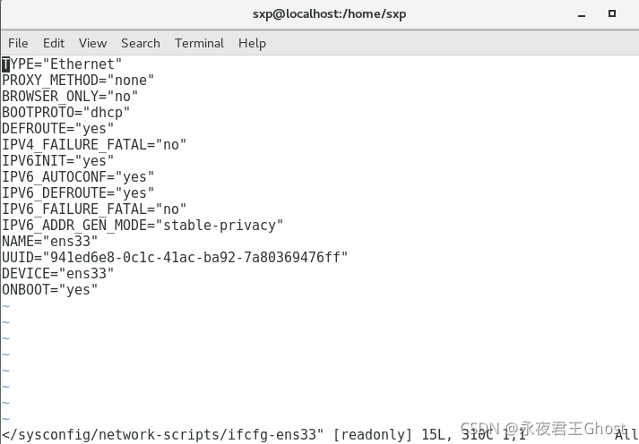Image resolution: width=639 pixels, height=444 pixels.
Task: Click the DEFROUTE="yes" line
Action: (58, 129)
